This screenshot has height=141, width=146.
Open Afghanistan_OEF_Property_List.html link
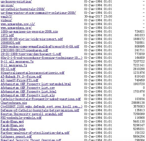point(28,91)
